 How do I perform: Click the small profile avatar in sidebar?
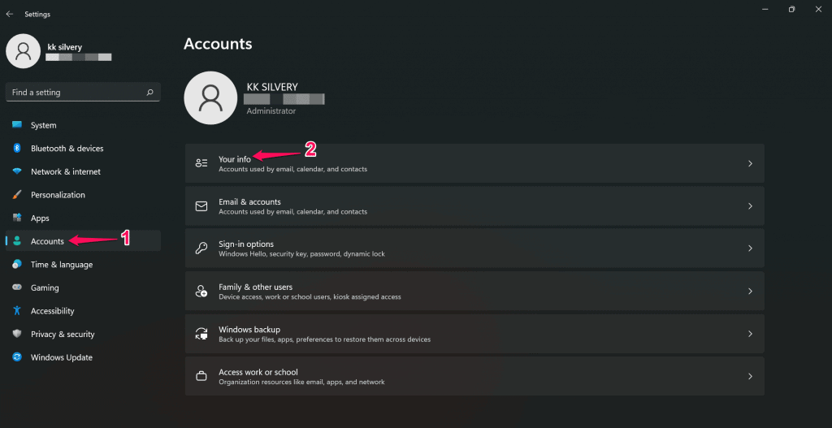click(23, 51)
